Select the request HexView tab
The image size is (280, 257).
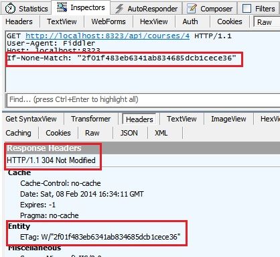pyautogui.click(x=154, y=21)
